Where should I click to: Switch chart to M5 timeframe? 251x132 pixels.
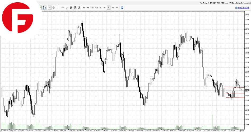tap(88, 8)
